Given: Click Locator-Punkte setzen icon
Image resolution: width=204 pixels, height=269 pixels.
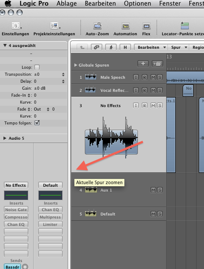Looking at the screenshot, I should (184, 26).
